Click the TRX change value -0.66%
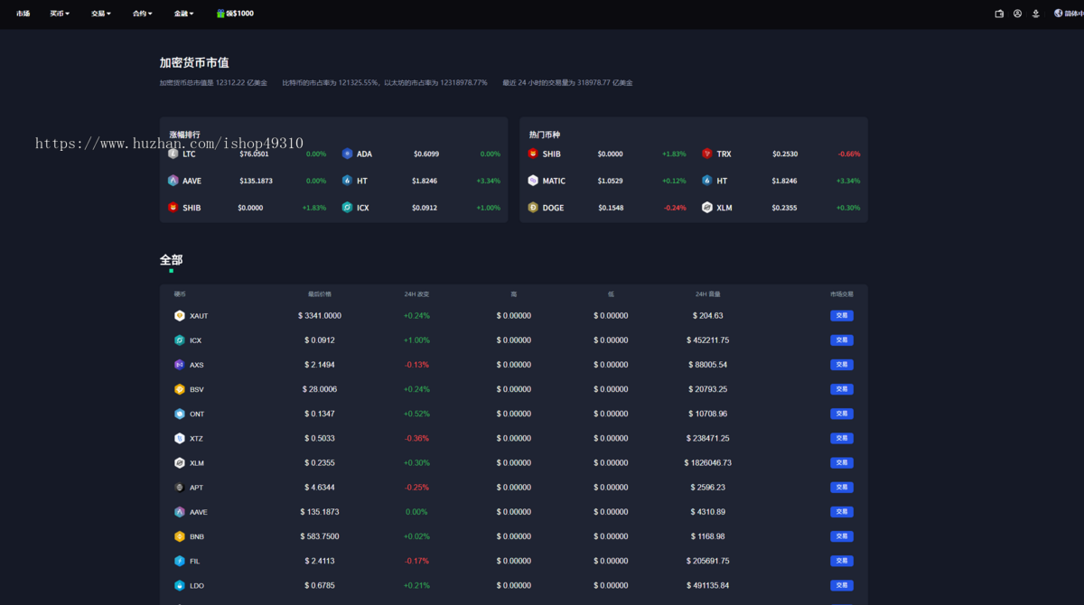Image resolution: width=1084 pixels, height=605 pixels. (x=849, y=154)
